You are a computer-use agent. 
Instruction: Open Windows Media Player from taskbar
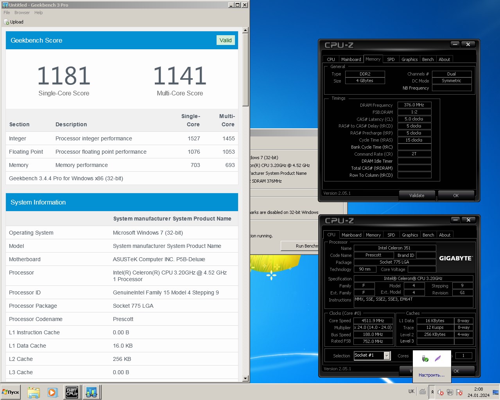click(x=52, y=392)
